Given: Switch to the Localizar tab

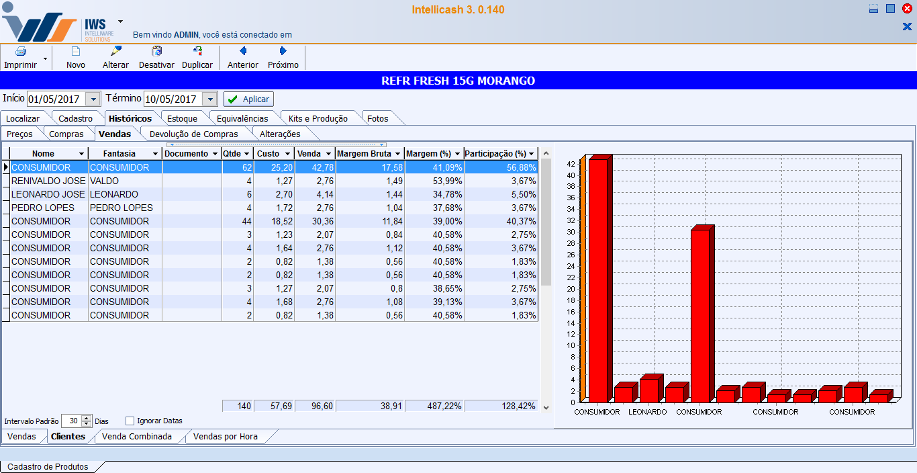Looking at the screenshot, I should [x=23, y=119].
